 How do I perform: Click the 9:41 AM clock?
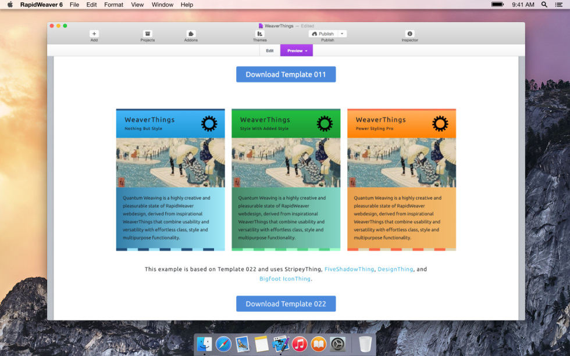point(523,5)
